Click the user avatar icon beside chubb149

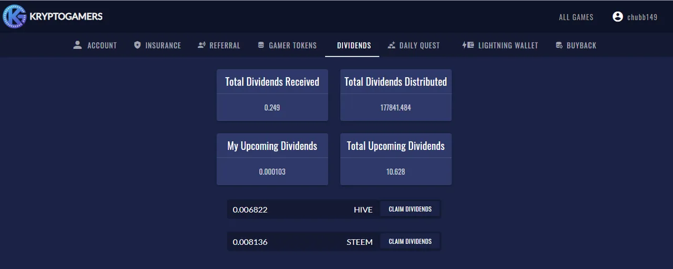pyautogui.click(x=618, y=17)
